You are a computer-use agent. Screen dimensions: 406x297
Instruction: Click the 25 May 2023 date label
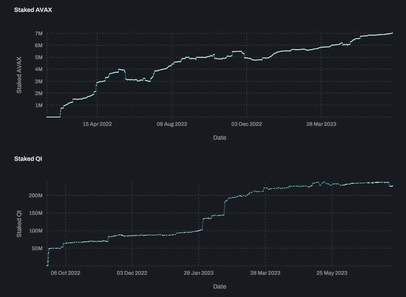coord(332,273)
